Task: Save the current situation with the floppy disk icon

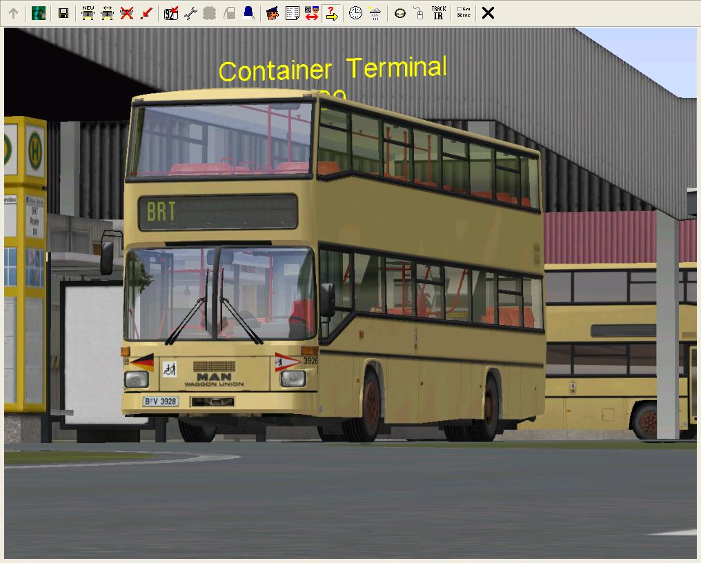Action: (63, 13)
